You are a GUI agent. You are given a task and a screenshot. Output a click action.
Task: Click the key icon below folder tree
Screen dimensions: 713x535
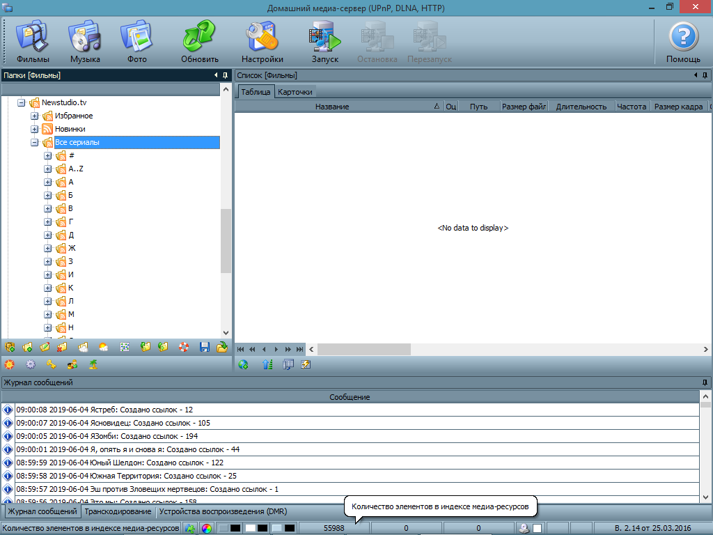pyautogui.click(x=51, y=364)
